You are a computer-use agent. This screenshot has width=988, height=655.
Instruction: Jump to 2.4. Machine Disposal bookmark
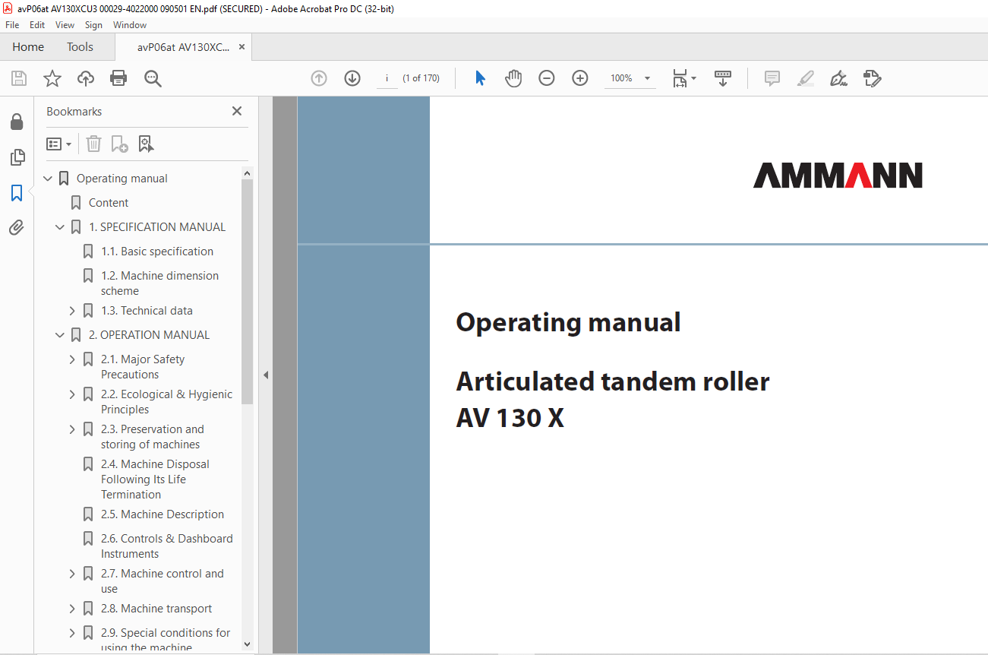coord(155,479)
